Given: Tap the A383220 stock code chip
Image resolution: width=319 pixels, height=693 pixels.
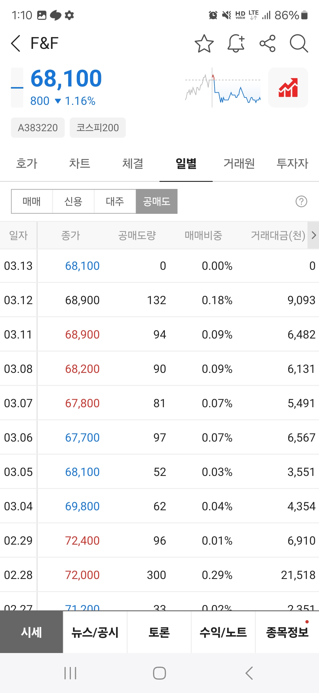Looking at the screenshot, I should [x=38, y=128].
